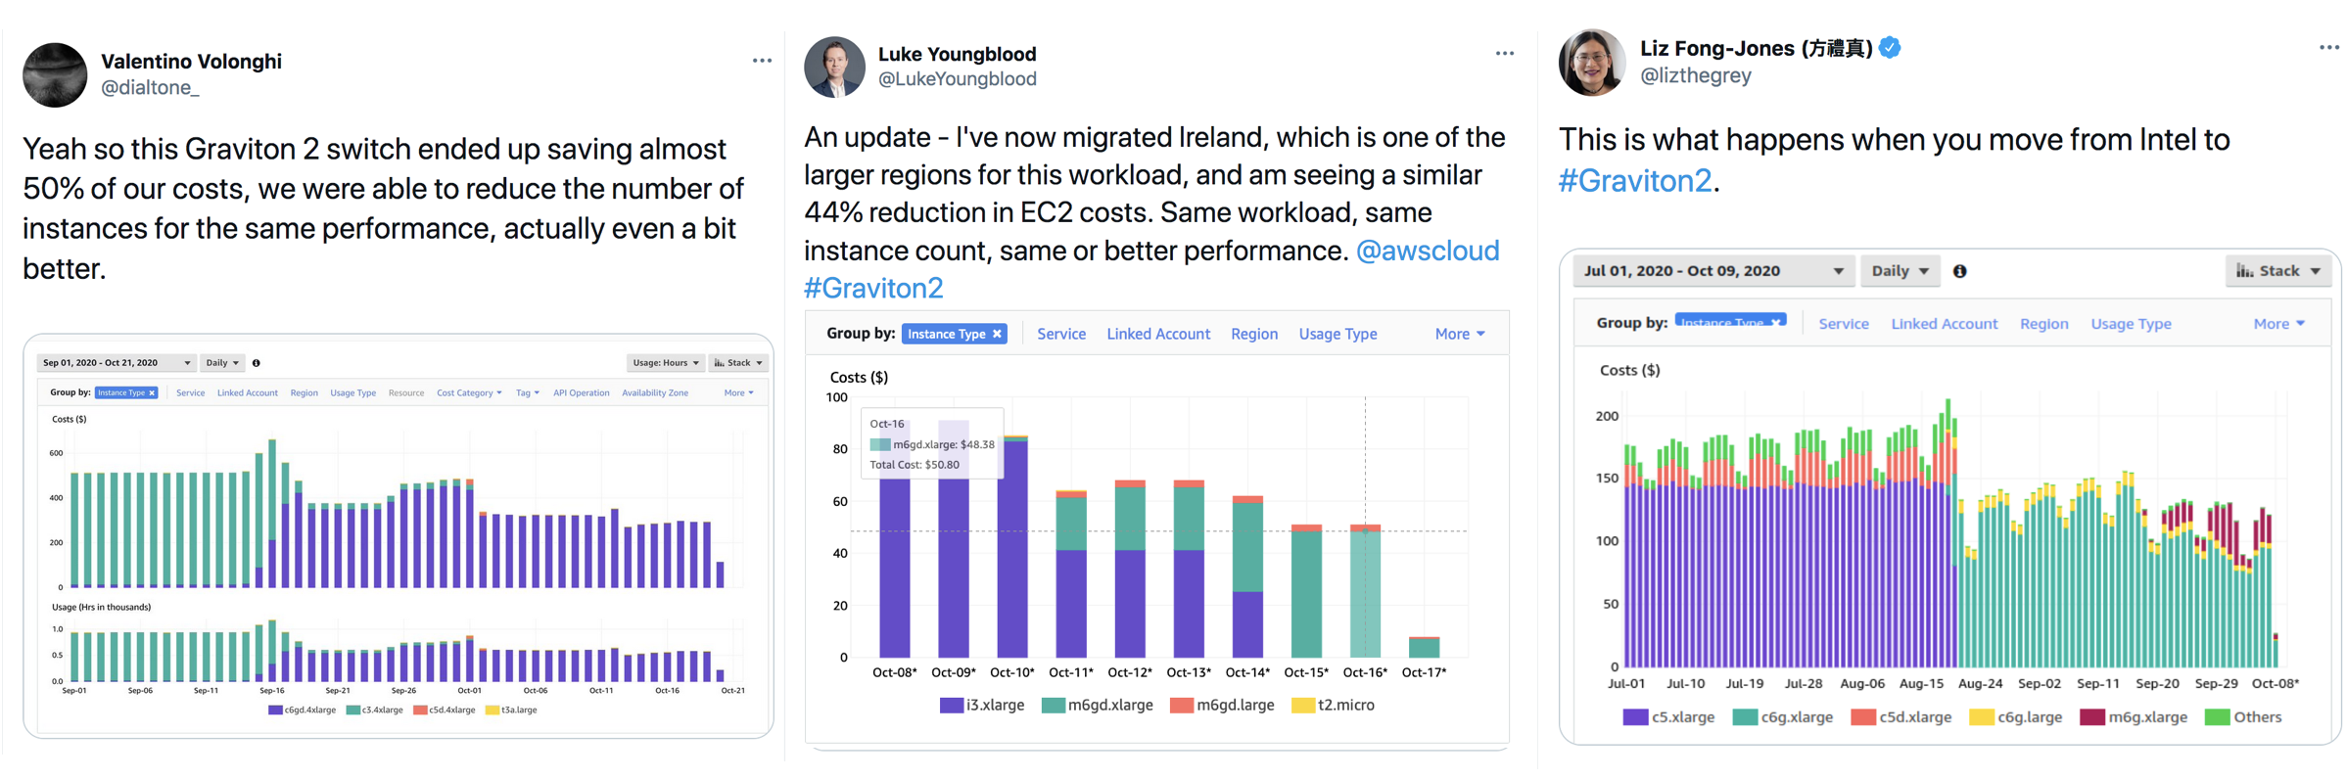
Task: Open the Daily granularity dropdown in Liz's chart
Action: click(1900, 271)
